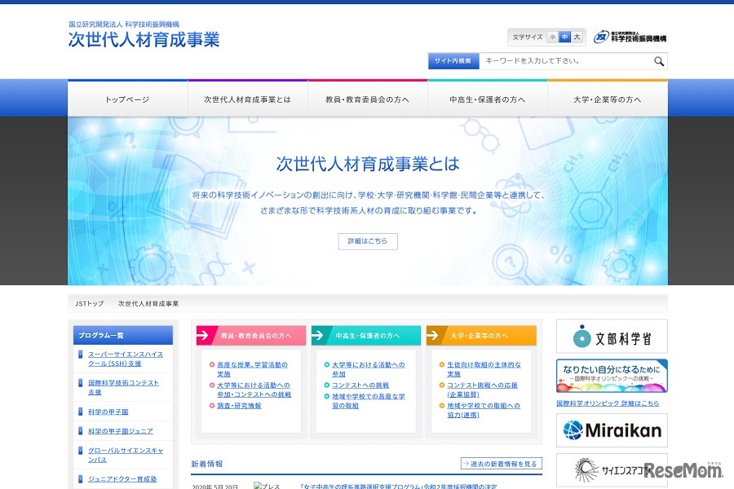Click the pink arrow icon for 教員・教育委員会の方へ
This screenshot has height=489, width=734.
point(205,335)
